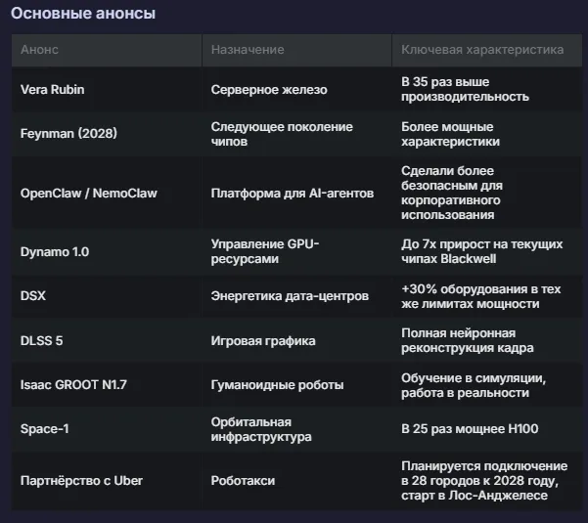The height and width of the screenshot is (523, 588).
Task: Click the 'В 25 раз мощнее H100' cell
Action: (487, 429)
